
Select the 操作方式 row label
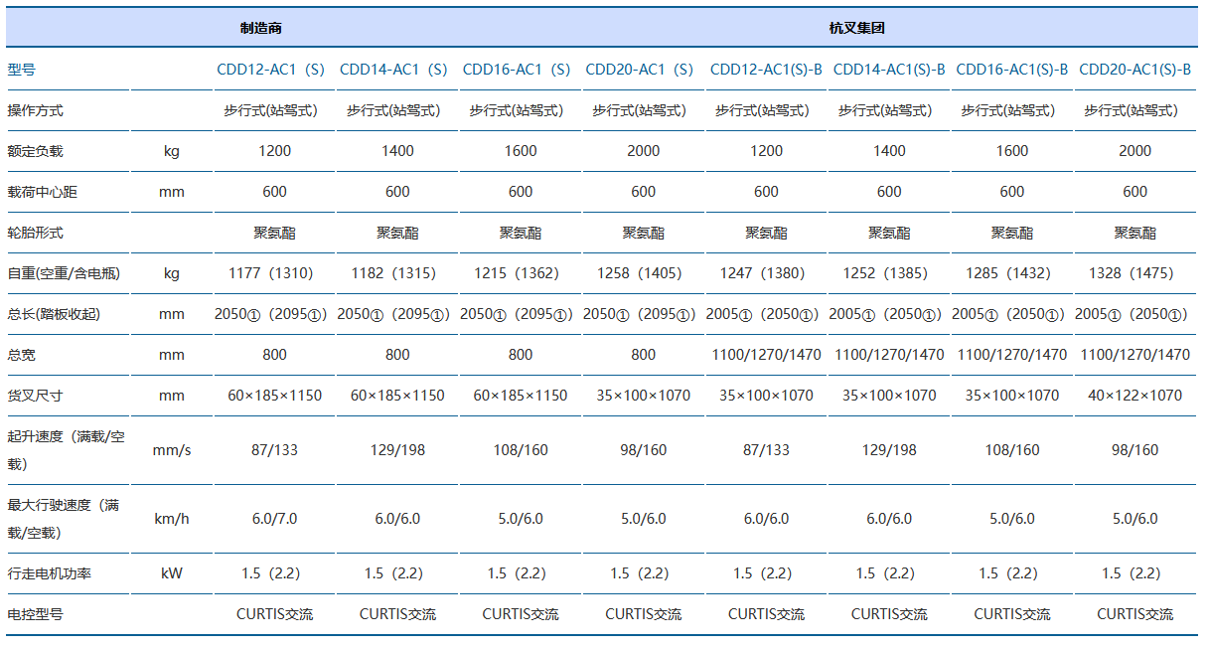(35, 110)
